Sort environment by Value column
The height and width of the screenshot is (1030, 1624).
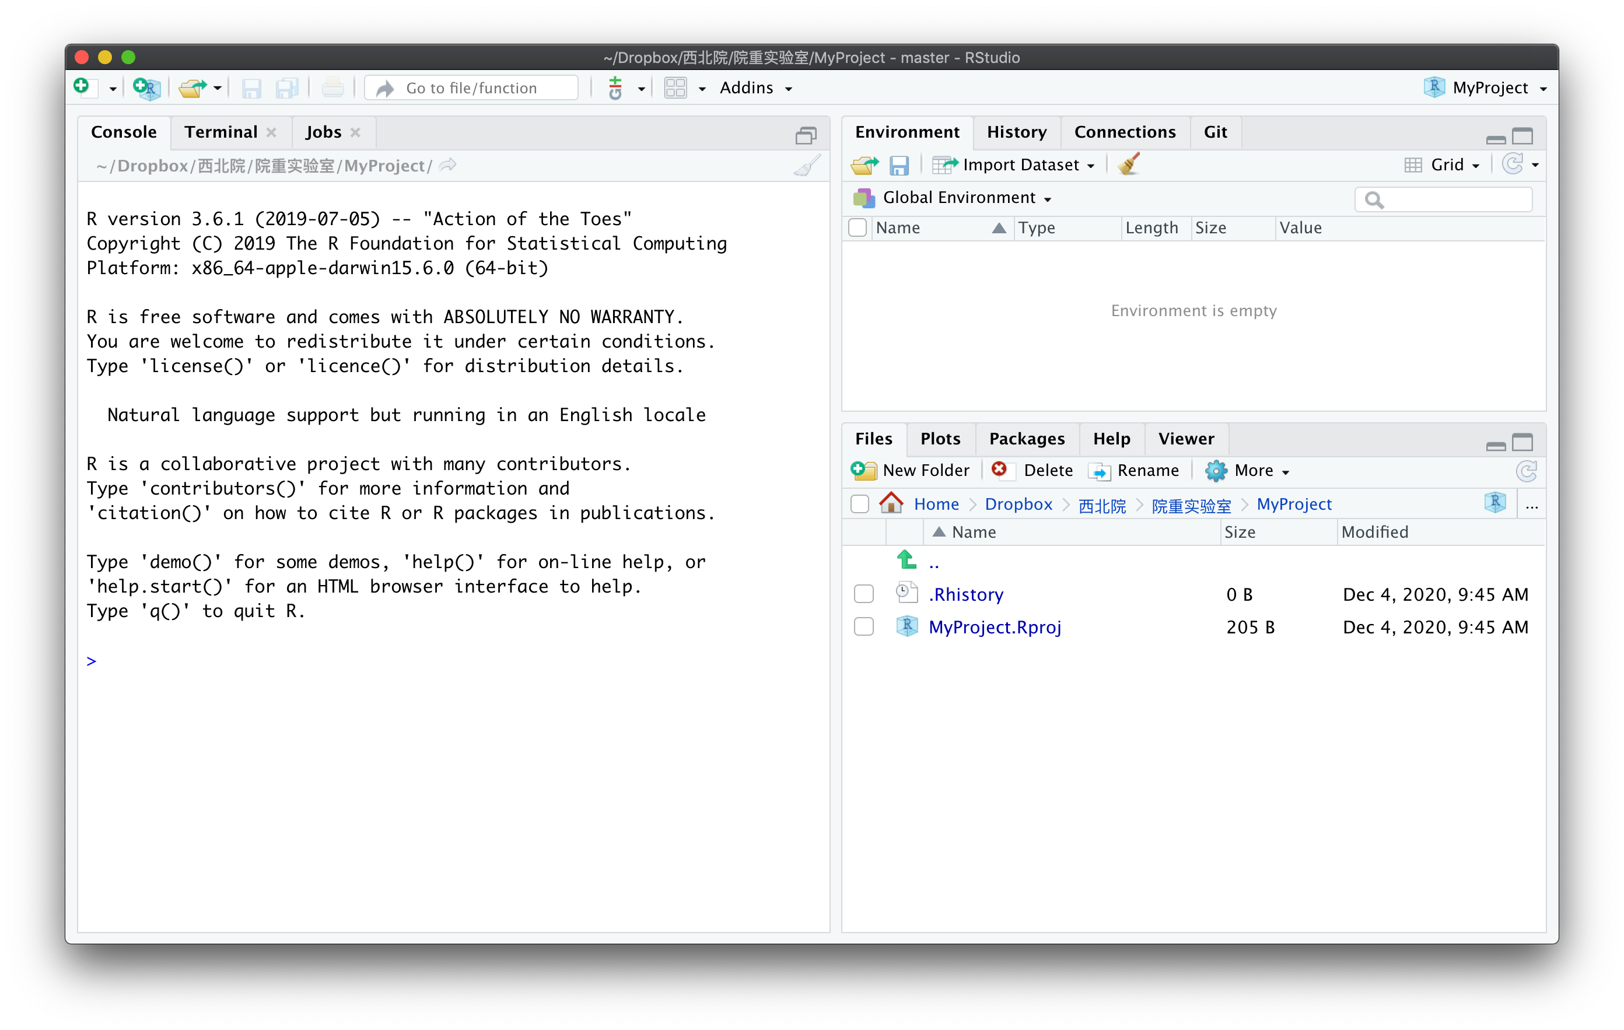[x=1409, y=228]
